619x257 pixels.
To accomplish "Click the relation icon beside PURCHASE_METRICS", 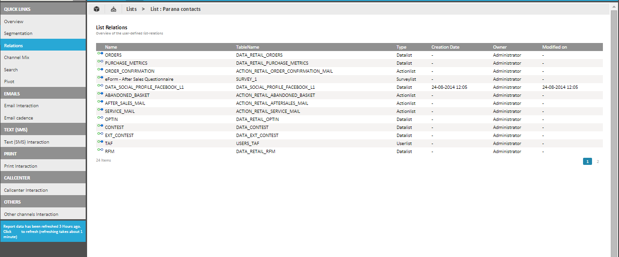I will click(100, 63).
